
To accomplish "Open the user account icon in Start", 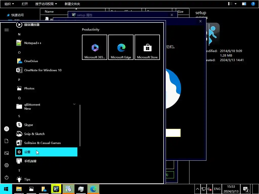I will point(6,129).
